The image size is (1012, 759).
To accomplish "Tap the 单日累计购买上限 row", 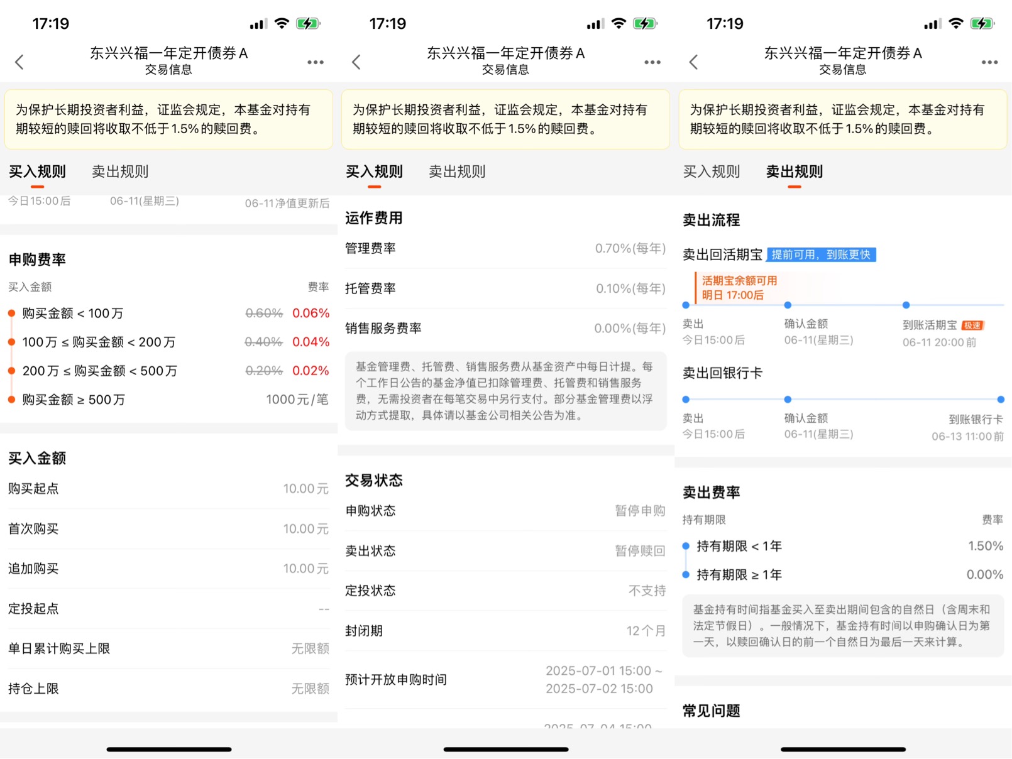I will click(x=168, y=648).
